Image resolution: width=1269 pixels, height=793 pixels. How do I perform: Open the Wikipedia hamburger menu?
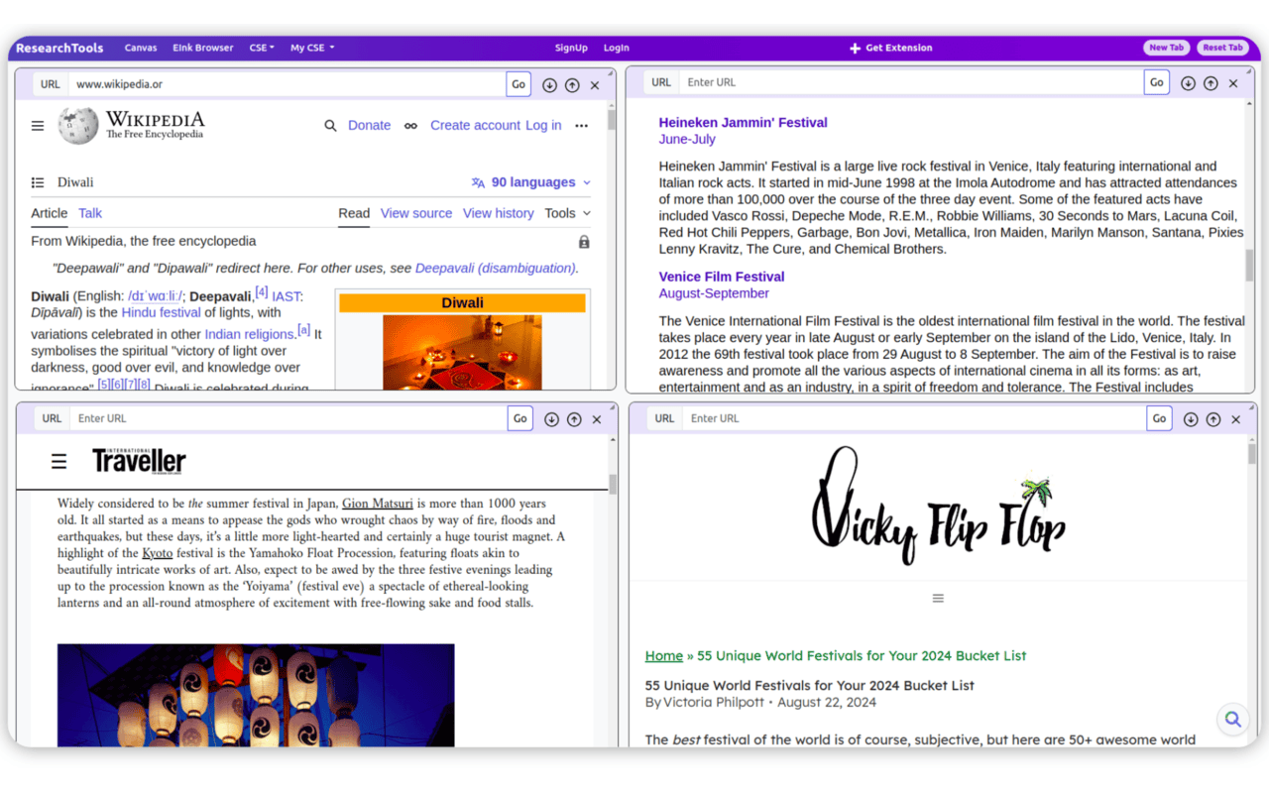(37, 125)
